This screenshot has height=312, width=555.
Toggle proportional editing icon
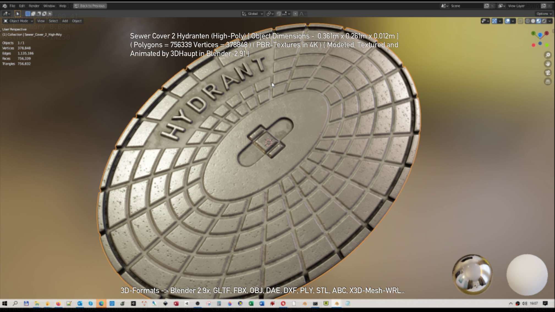295,14
